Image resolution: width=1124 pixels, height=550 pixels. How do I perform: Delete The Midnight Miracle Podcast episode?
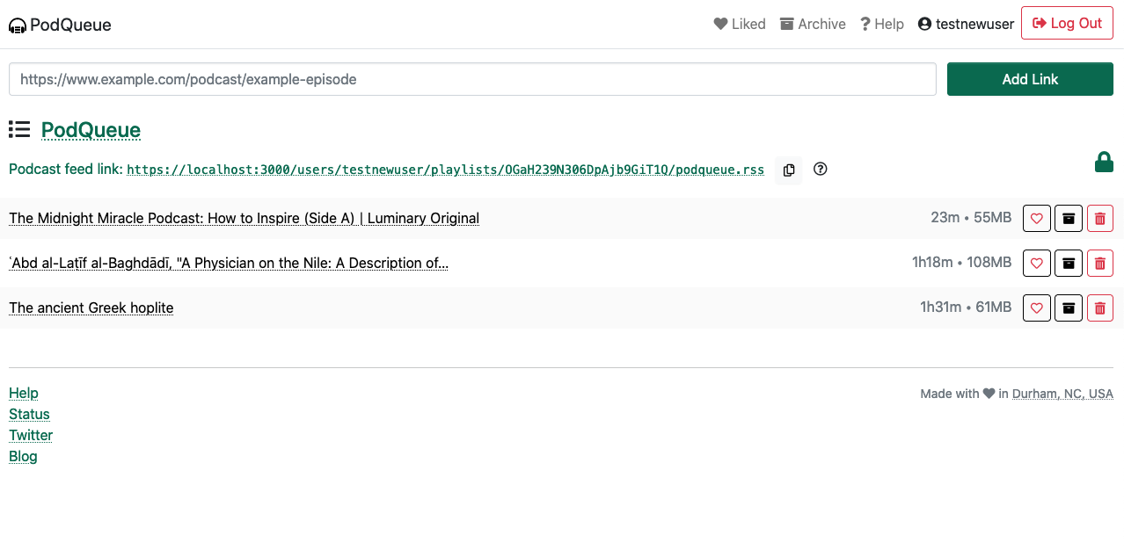tap(1099, 219)
